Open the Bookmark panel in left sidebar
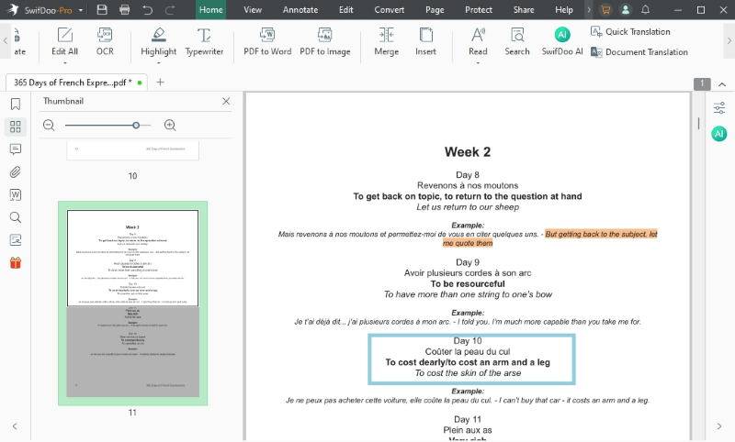The height and width of the screenshot is (442, 735). (x=16, y=104)
